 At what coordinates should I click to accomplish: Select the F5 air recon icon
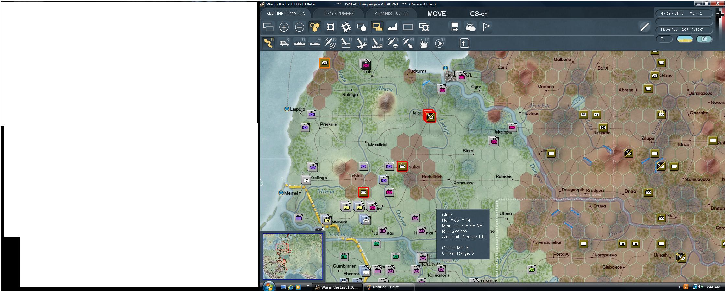click(330, 43)
